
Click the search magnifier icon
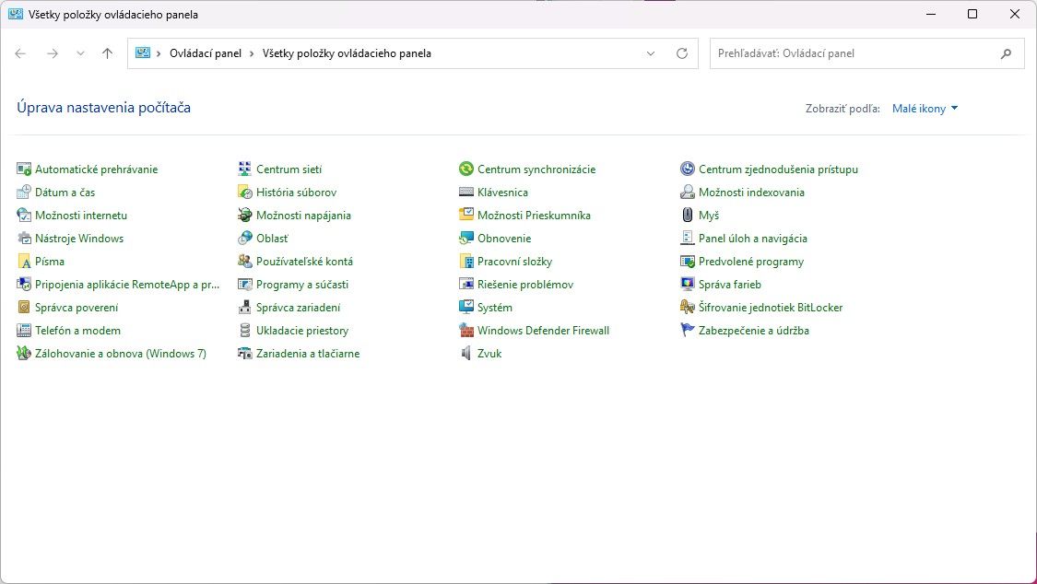point(1006,53)
